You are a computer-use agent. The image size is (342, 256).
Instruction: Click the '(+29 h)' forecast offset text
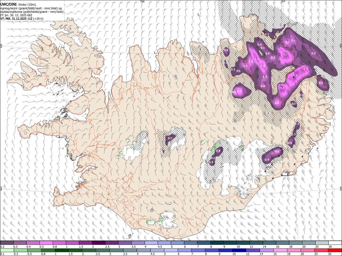coord(38,19)
